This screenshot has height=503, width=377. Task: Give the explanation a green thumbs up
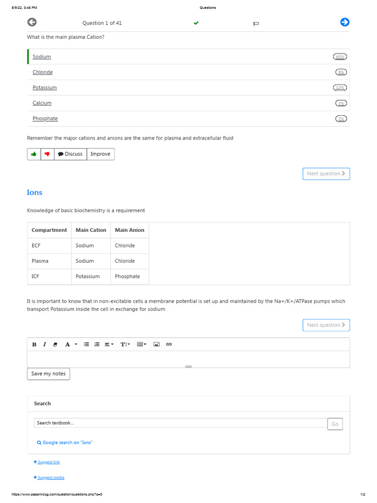click(x=34, y=154)
